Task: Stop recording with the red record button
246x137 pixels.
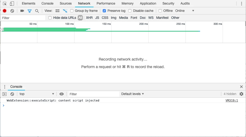Action: point(5,11)
